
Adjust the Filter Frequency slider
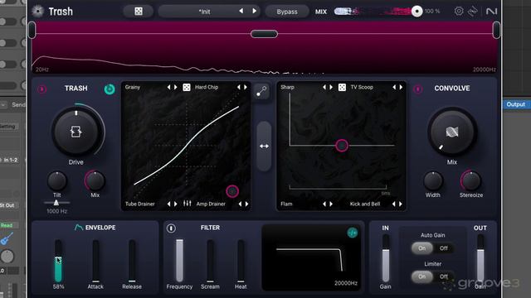point(179,261)
